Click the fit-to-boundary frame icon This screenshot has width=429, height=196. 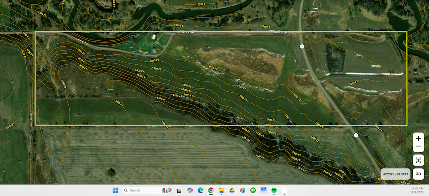point(418,160)
